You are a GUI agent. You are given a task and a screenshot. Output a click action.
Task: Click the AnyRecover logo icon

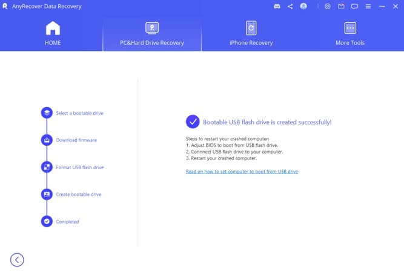(5, 6)
